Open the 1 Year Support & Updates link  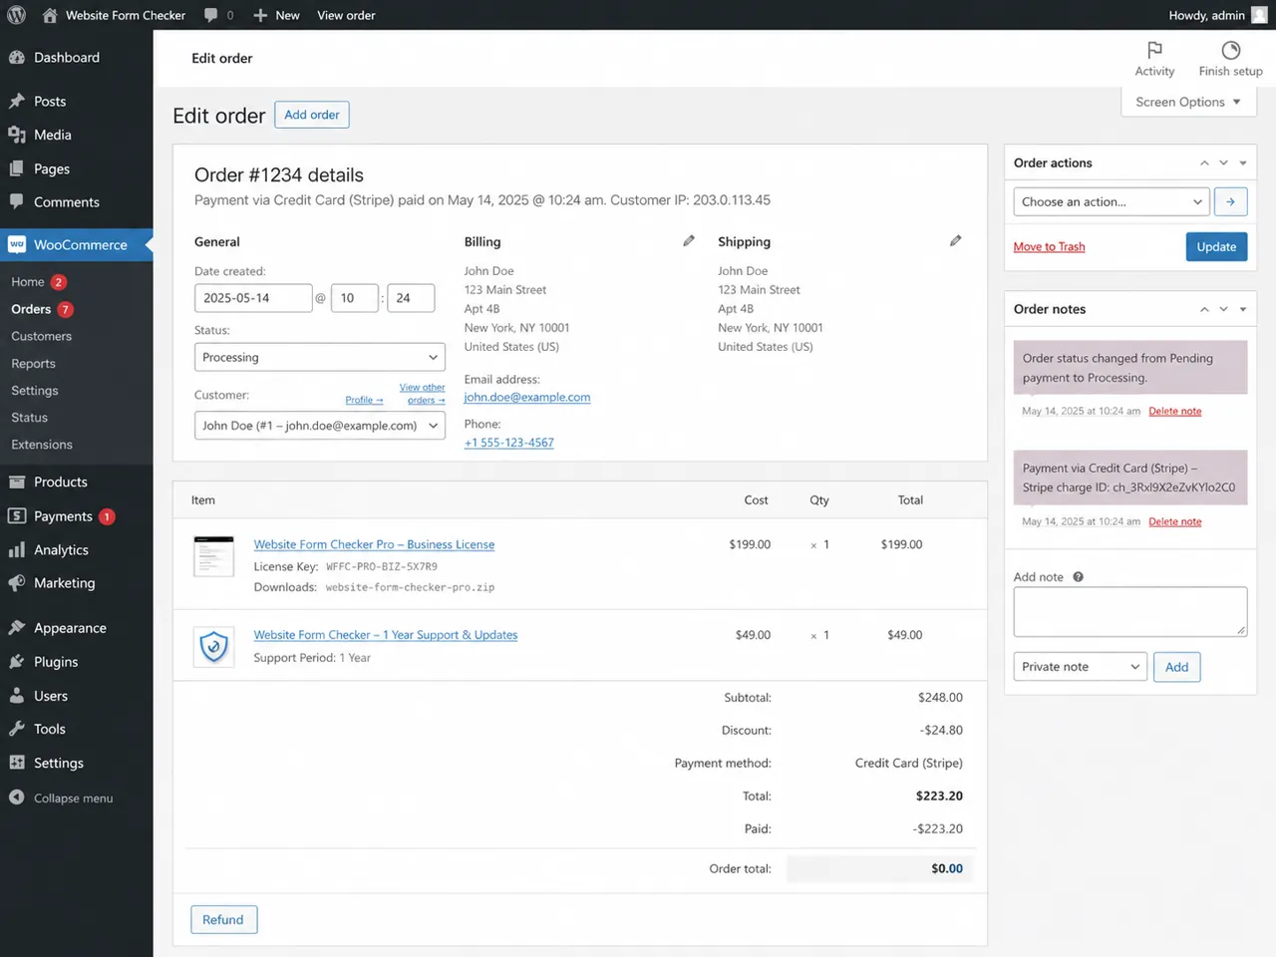click(x=386, y=635)
